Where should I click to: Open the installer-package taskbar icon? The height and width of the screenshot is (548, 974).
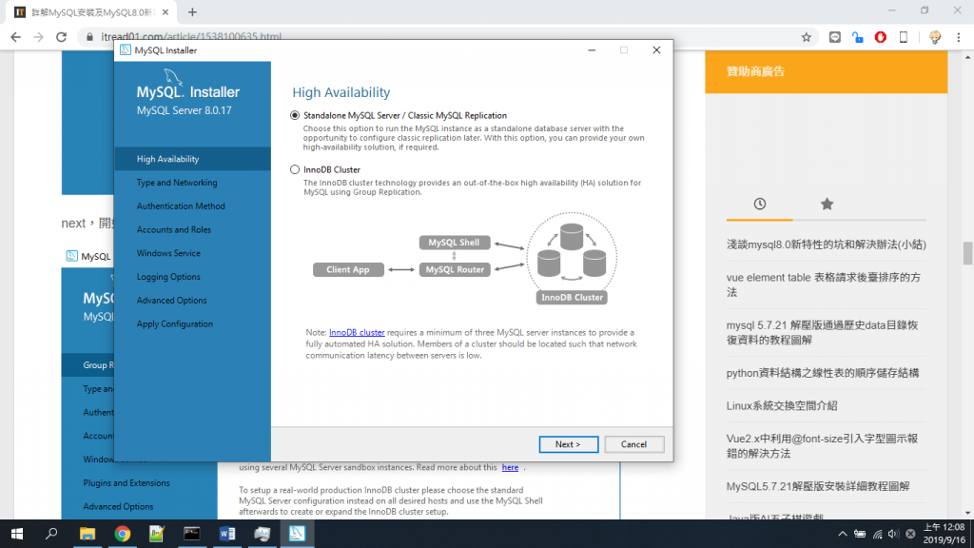[x=263, y=534]
